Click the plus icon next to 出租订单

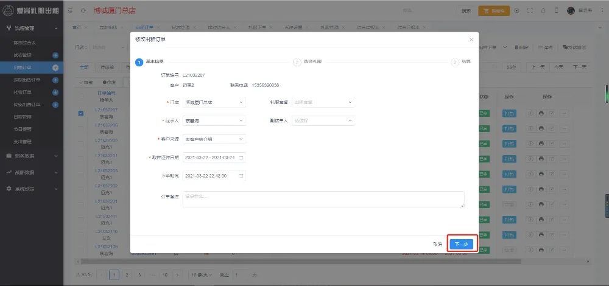(x=55, y=68)
